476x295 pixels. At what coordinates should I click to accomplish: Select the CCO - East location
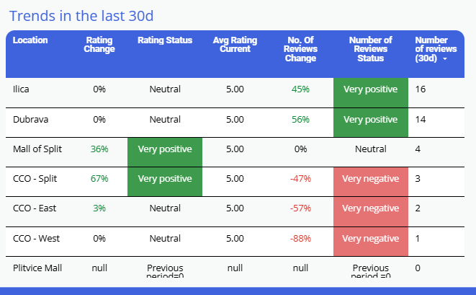tap(33, 208)
